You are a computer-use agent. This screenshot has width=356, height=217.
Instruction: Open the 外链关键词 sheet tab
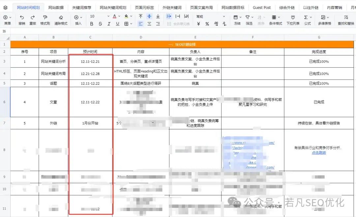point(172,8)
